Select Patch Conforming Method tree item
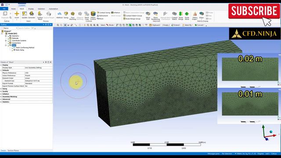Image resolution: width=281 pixels, height=158 pixels. [x=25, y=48]
